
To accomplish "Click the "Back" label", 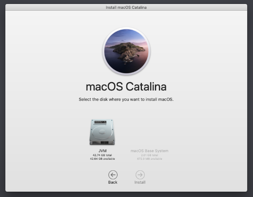I will (x=113, y=182).
